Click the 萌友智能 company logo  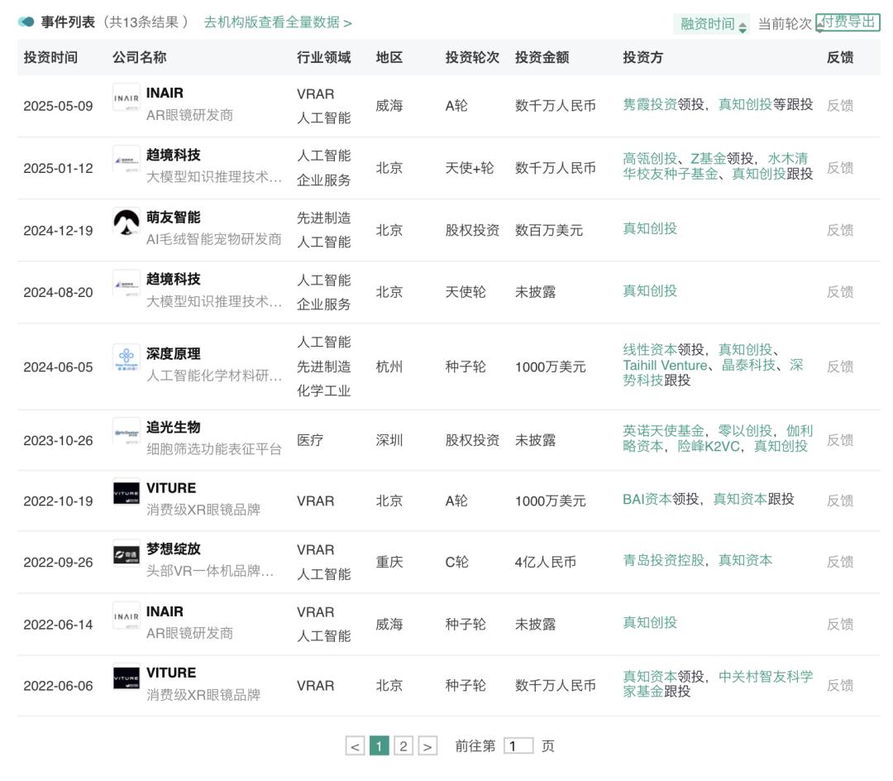[x=127, y=222]
